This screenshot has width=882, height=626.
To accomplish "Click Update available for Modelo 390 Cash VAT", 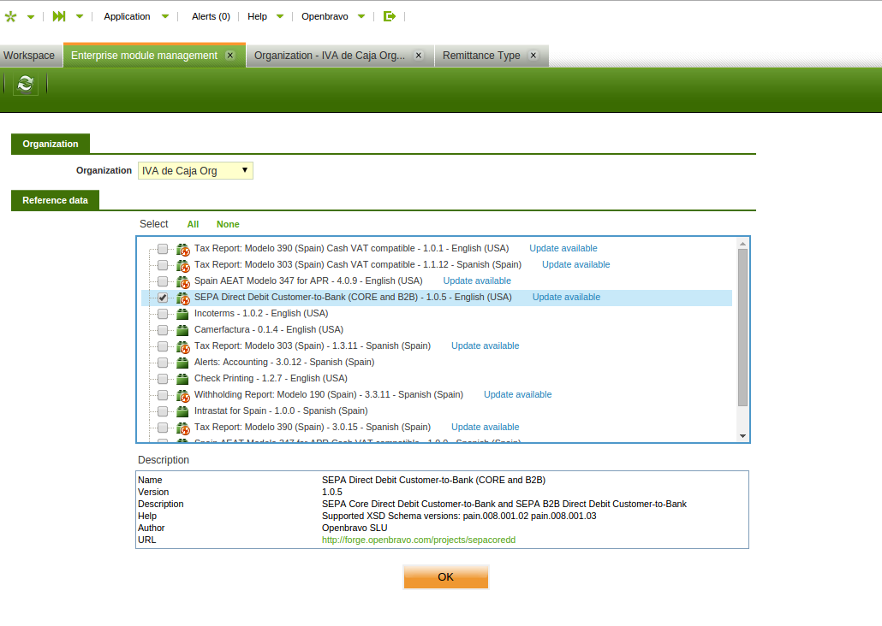I will point(563,248).
